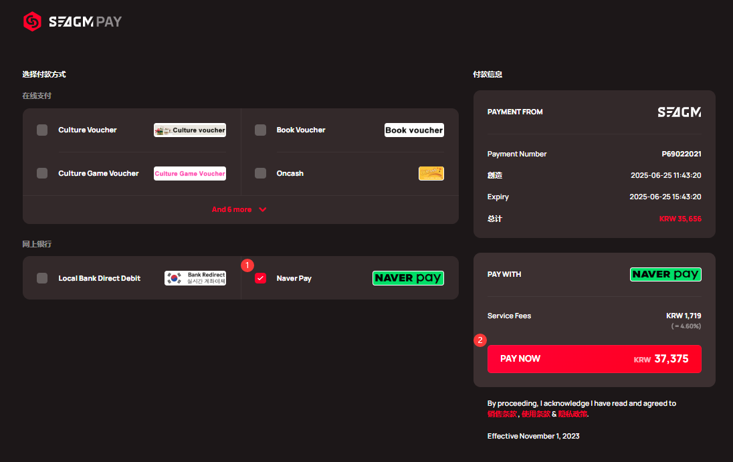Click the creation time 2025-06-25 11:43:20
This screenshot has height=462, width=733.
[x=665, y=175]
